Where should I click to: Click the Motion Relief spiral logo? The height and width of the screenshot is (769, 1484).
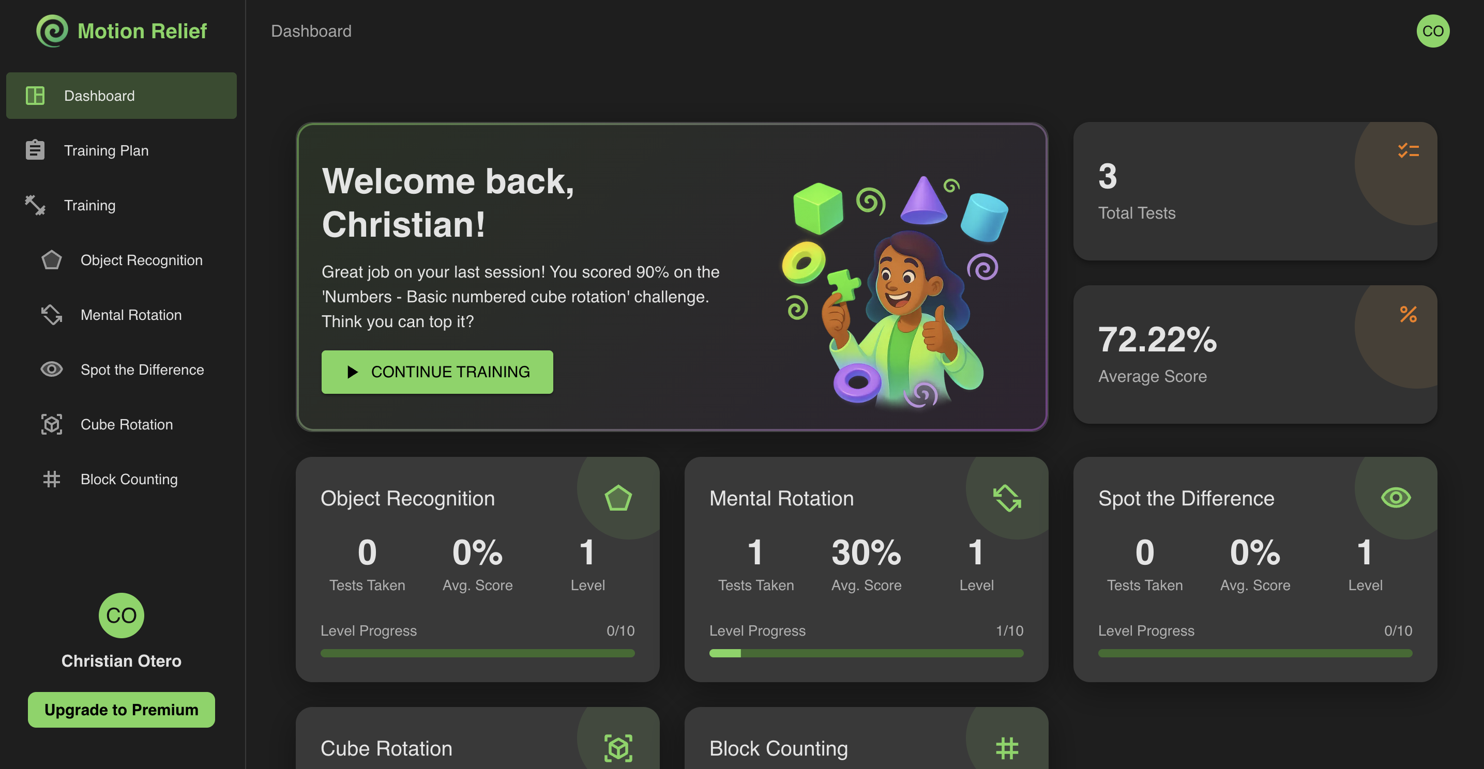(52, 30)
